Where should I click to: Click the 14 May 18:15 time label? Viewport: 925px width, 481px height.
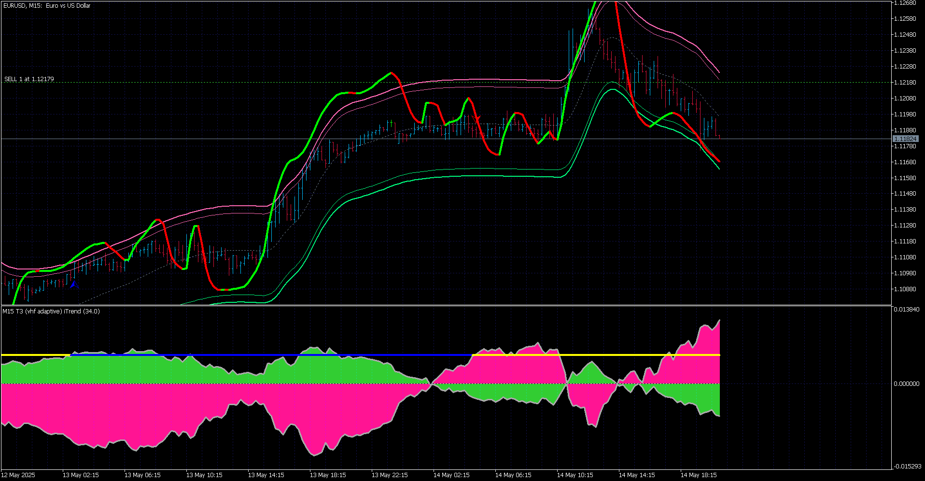tap(699, 475)
